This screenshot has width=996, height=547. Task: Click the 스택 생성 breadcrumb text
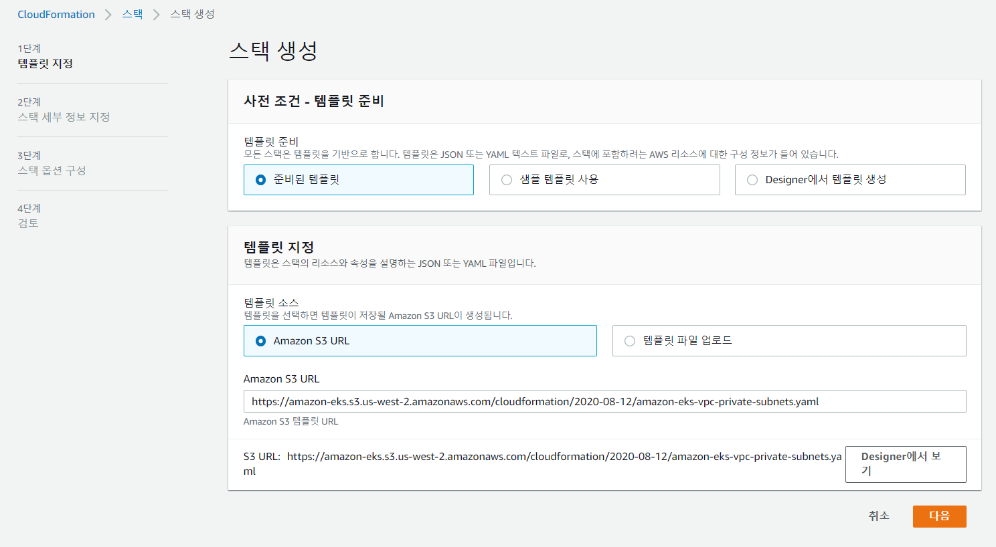(x=192, y=14)
